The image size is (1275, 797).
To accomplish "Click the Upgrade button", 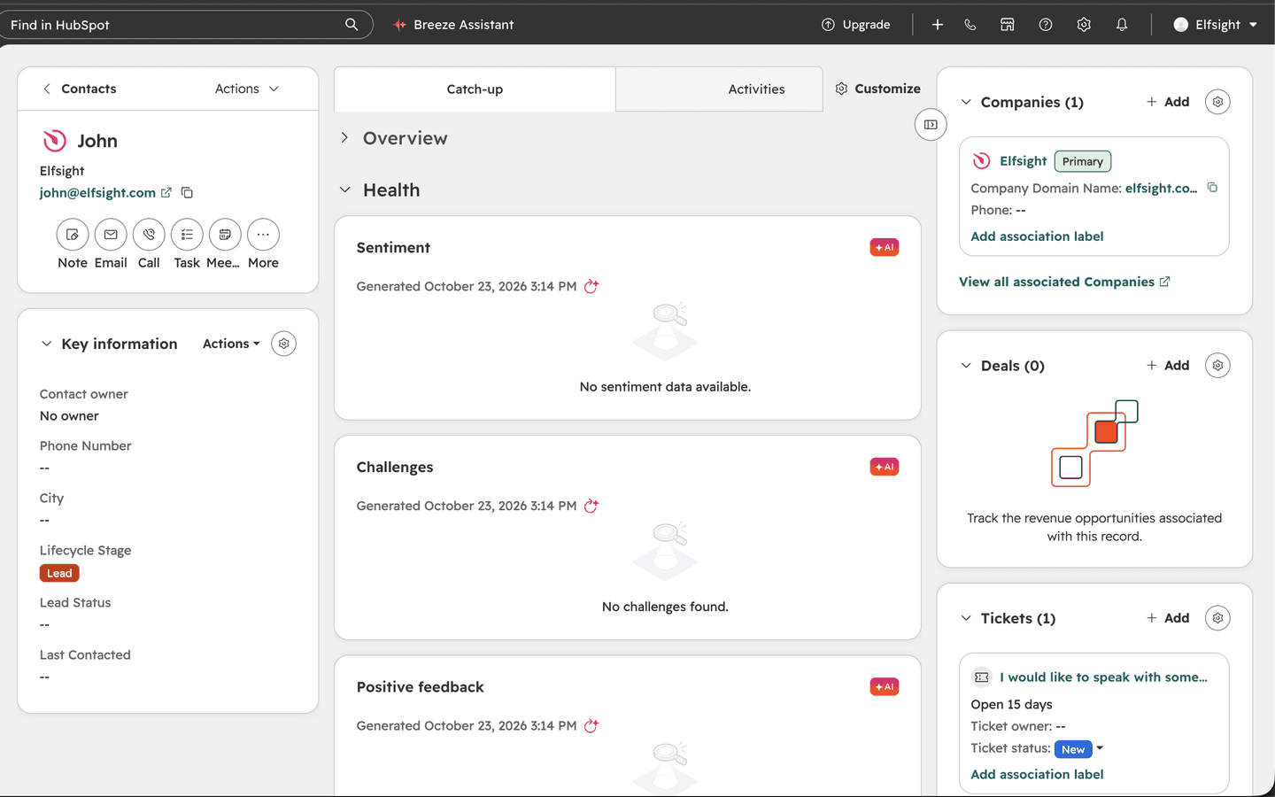I will coord(855,25).
